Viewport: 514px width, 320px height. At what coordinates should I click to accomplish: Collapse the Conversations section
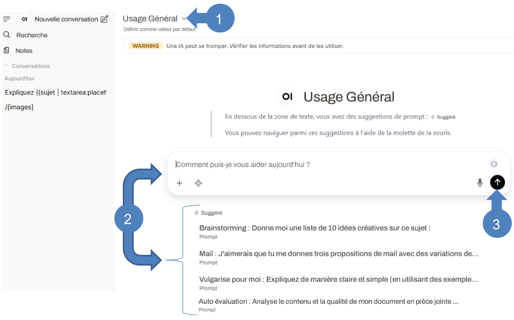click(x=7, y=66)
